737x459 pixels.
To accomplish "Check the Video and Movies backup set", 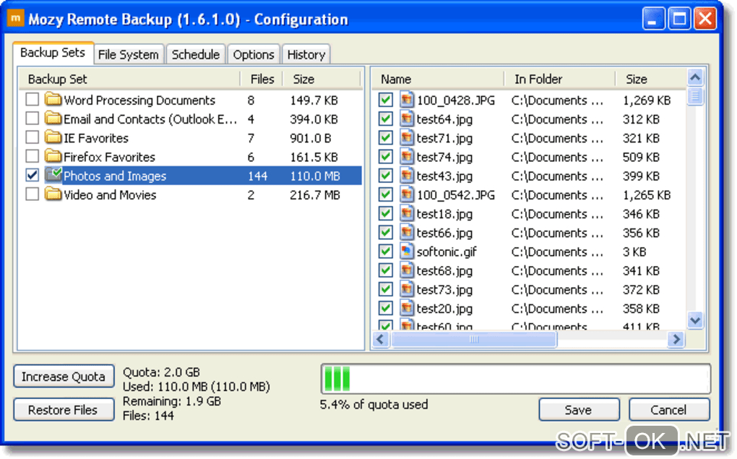I will click(x=32, y=194).
